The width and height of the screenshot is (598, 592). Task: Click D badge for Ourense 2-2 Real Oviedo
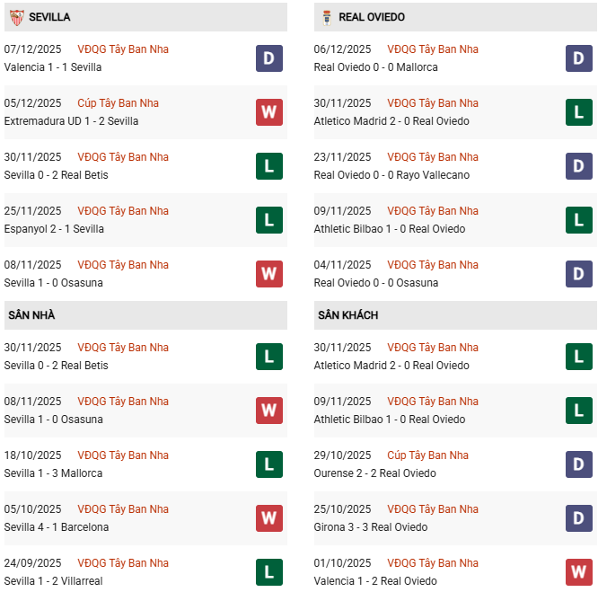click(x=579, y=464)
